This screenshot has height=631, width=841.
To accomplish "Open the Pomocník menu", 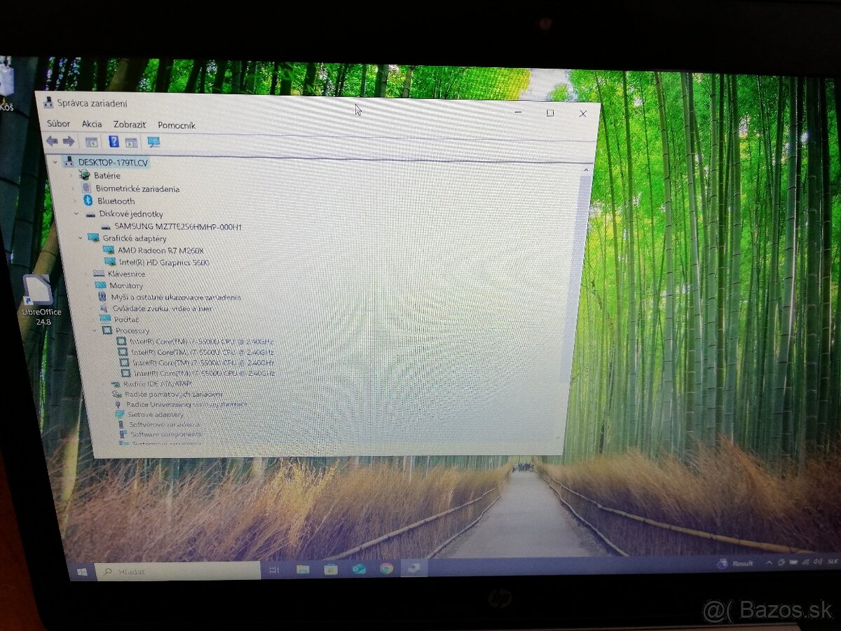I will click(177, 125).
